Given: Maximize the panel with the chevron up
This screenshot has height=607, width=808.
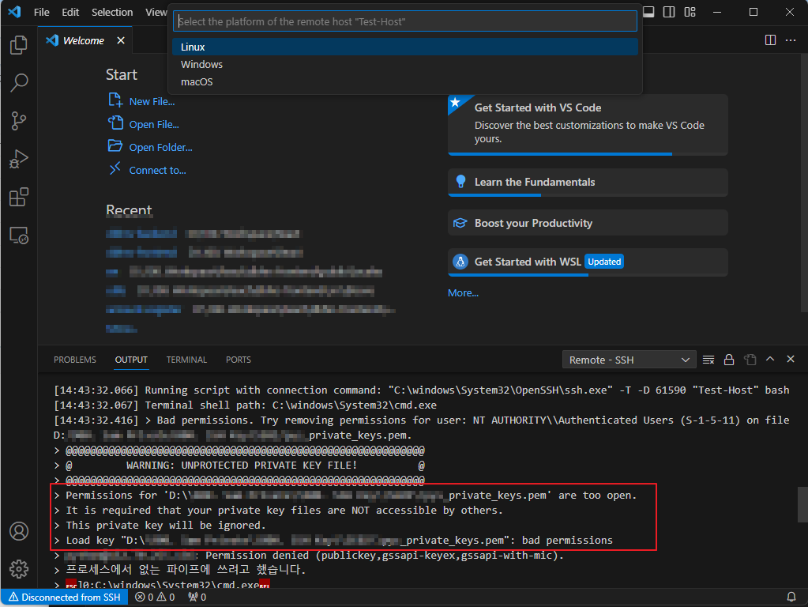Looking at the screenshot, I should [770, 359].
